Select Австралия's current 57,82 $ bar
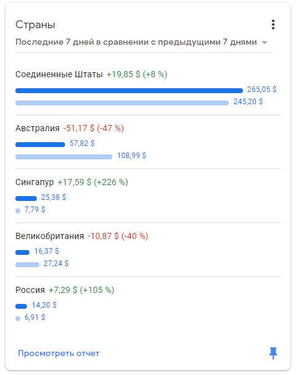This screenshot has width=297, height=375. [x=40, y=145]
